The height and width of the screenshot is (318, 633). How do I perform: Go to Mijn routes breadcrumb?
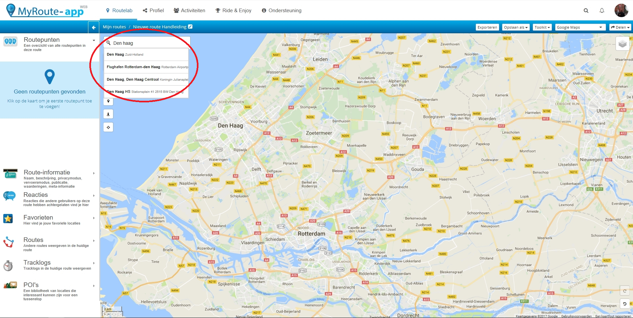[114, 27]
